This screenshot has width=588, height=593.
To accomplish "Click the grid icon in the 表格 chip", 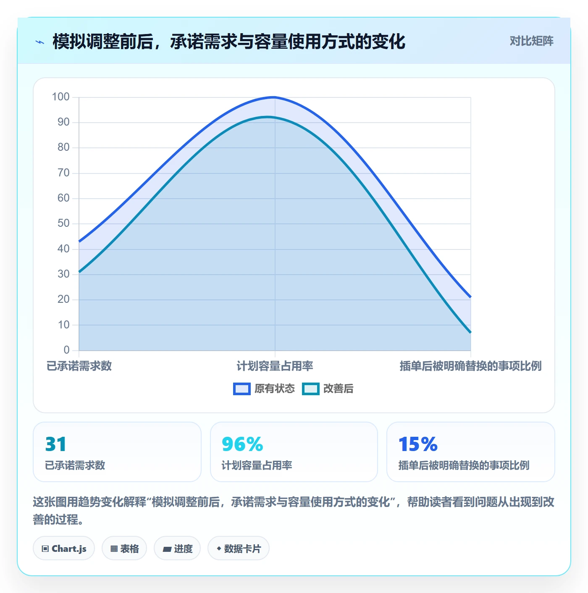I will click(x=114, y=549).
